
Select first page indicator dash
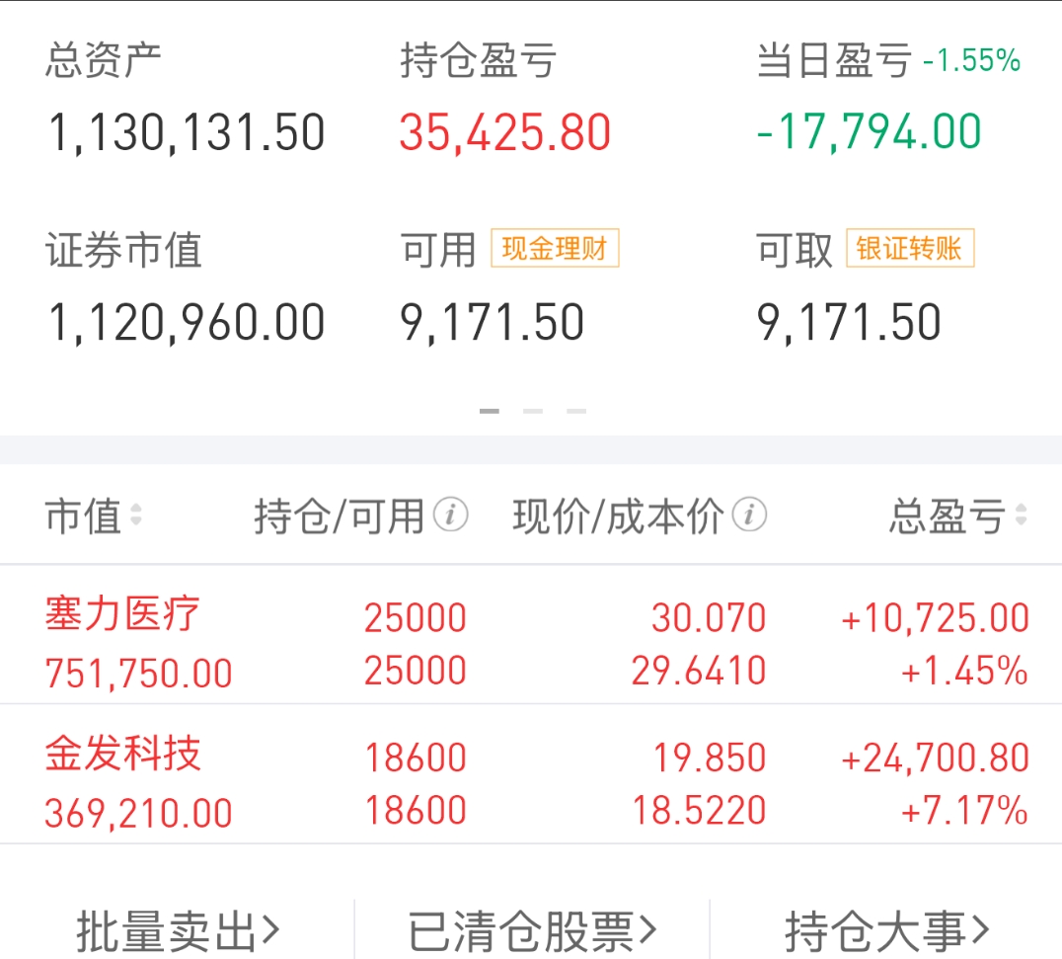(x=490, y=411)
